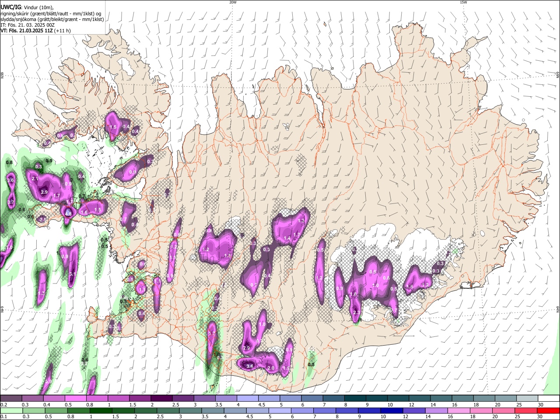Click the 15W longitude label

click(463, 2)
